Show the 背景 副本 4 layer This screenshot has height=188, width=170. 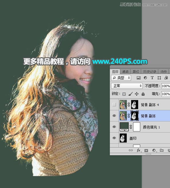click(114, 105)
